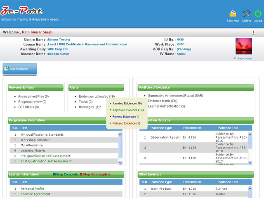Click the Send Mail envelope icon
264x198 pixels.
click(233, 14)
